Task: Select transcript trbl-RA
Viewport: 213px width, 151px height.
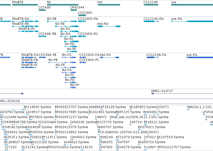Action: tap(103, 24)
